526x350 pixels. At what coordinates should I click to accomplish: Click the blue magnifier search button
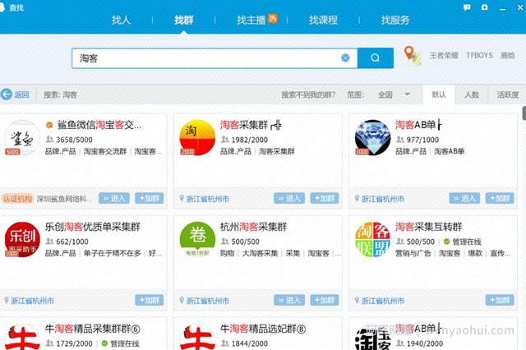point(376,58)
